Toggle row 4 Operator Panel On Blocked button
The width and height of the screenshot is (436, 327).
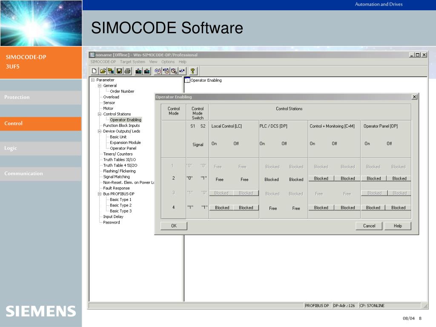[x=373, y=207]
